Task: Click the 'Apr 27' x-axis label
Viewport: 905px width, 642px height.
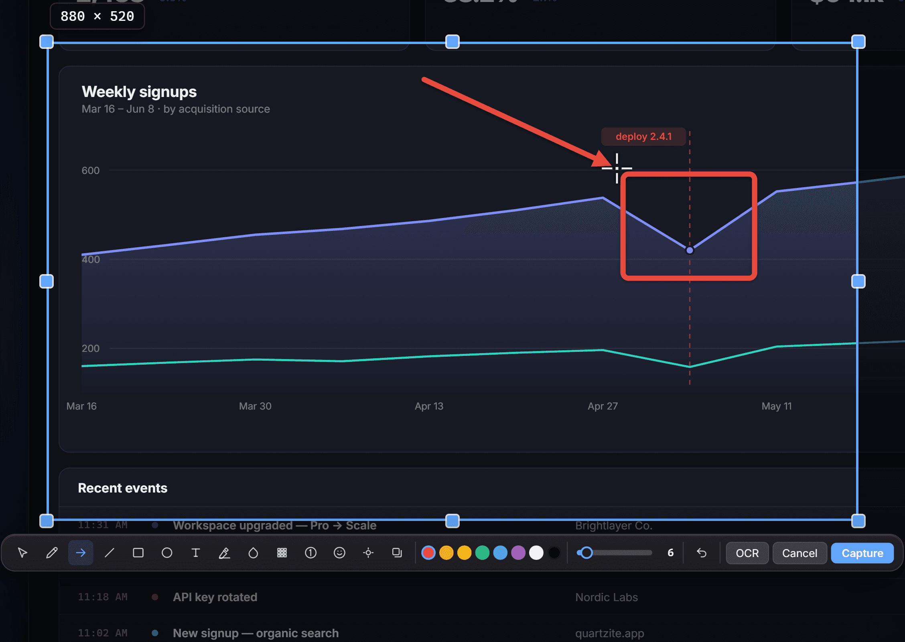Action: click(603, 406)
